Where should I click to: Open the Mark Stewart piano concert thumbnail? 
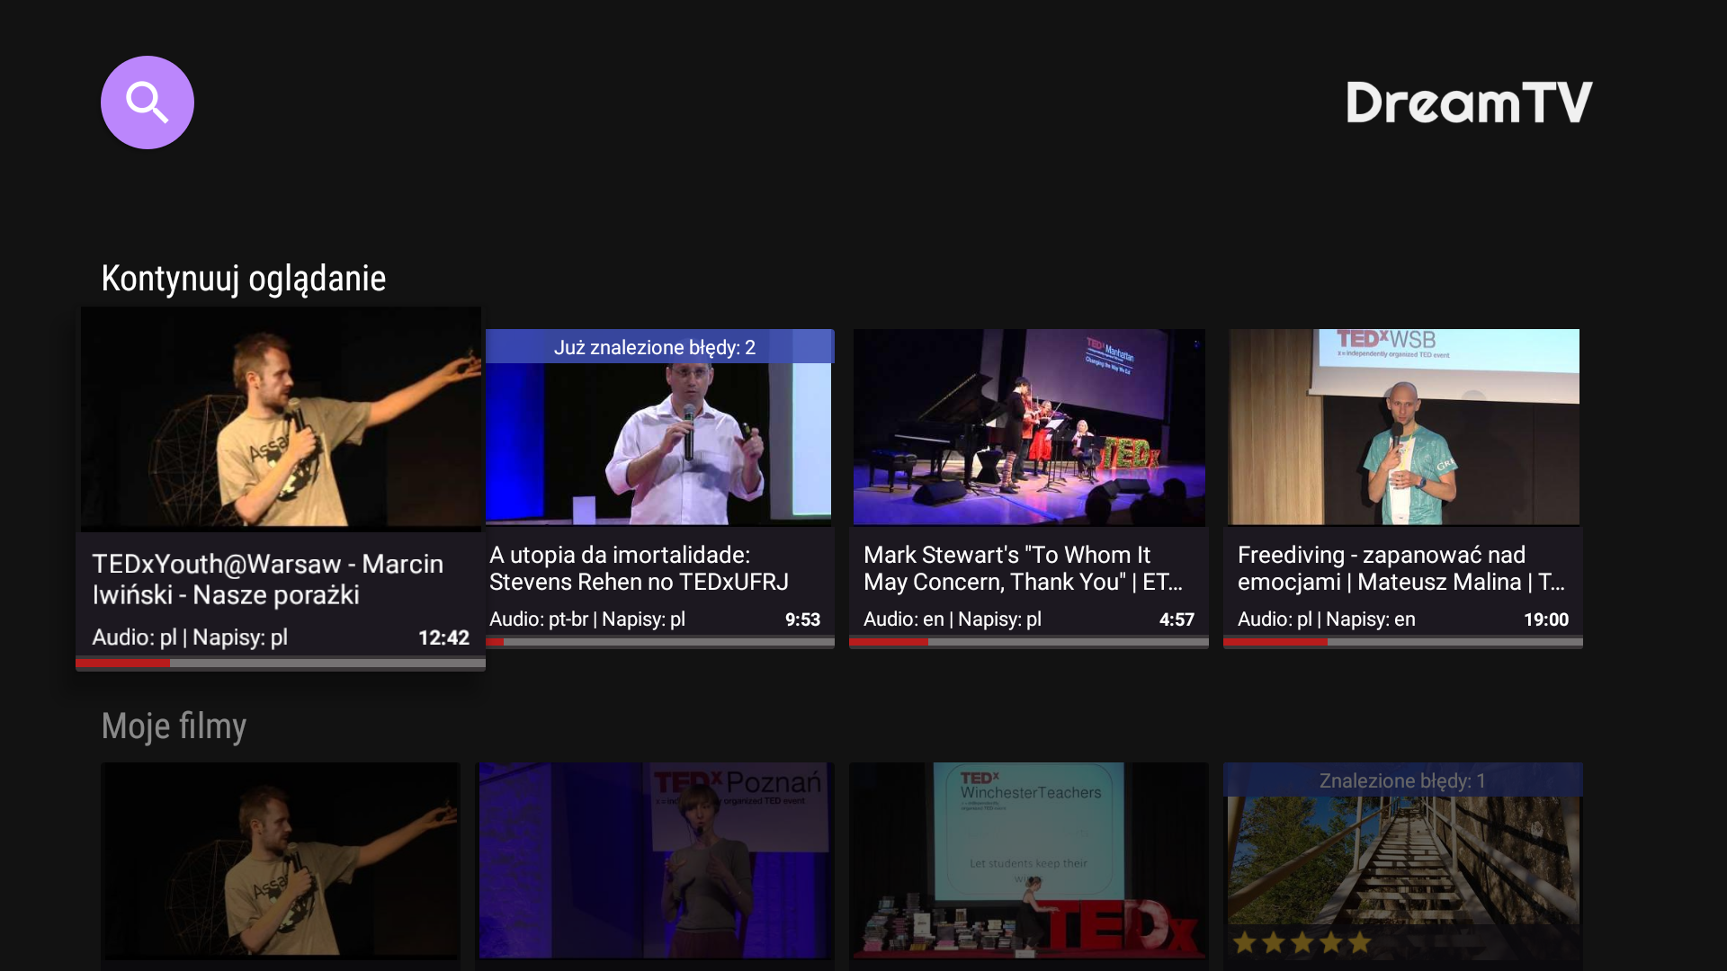pyautogui.click(x=1029, y=427)
